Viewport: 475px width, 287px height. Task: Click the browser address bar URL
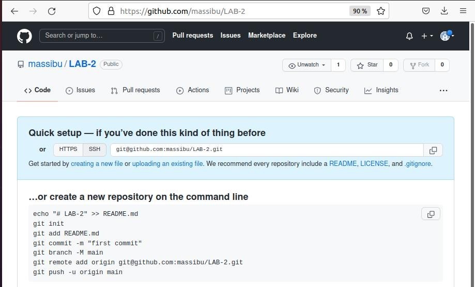coord(182,11)
